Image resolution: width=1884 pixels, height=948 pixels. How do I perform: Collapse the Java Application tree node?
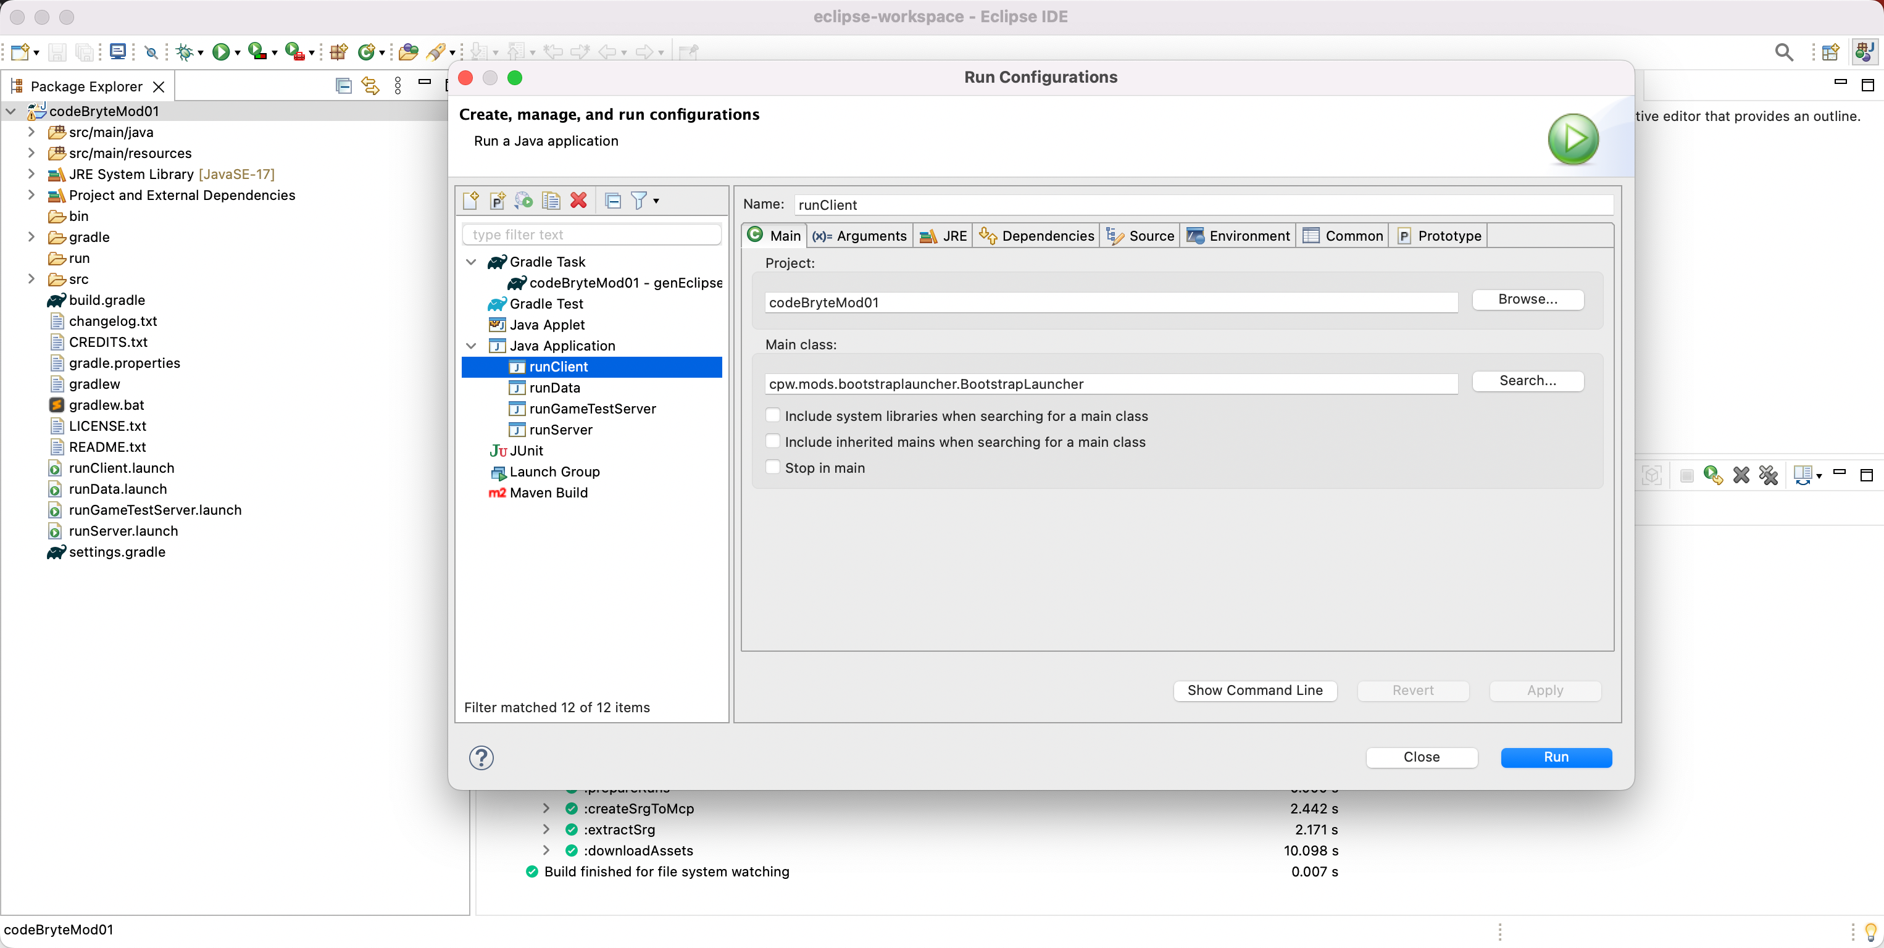tap(471, 346)
